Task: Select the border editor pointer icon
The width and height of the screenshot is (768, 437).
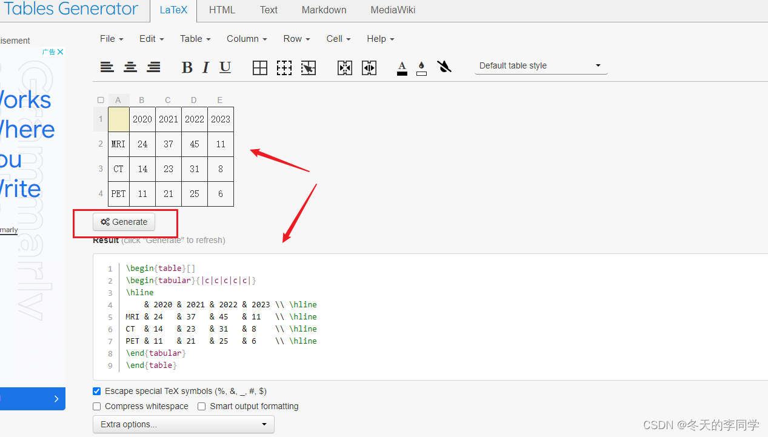Action: 309,68
